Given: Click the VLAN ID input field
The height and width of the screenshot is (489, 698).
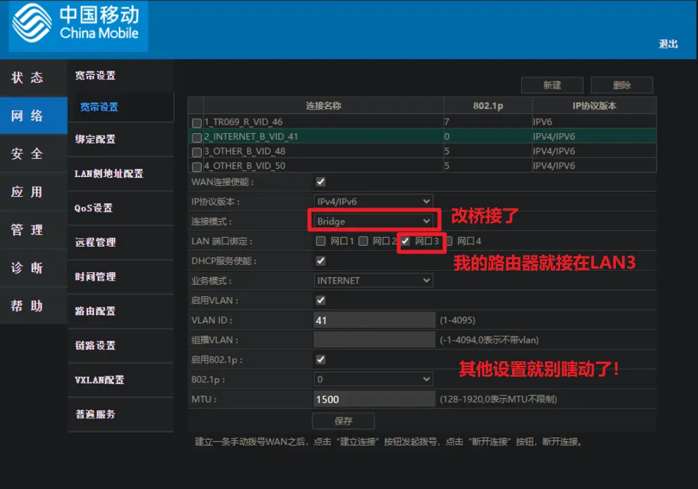Looking at the screenshot, I should click(374, 321).
